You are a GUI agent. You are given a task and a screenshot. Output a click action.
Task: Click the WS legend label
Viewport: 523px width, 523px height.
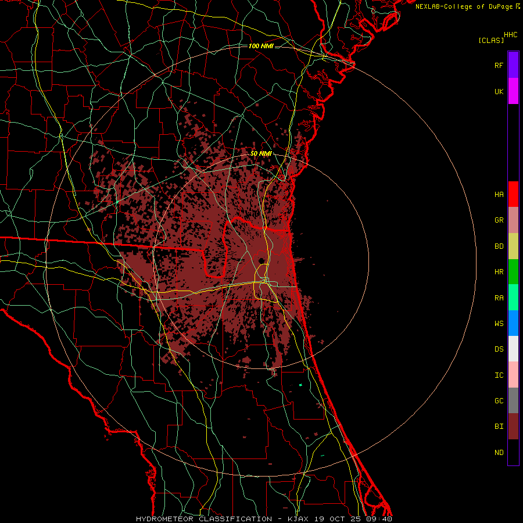[499, 324]
